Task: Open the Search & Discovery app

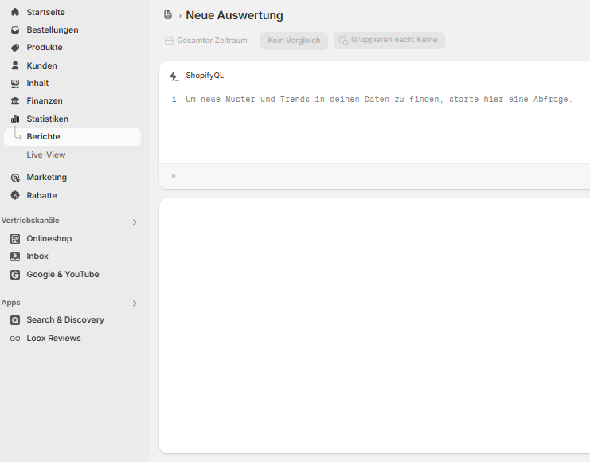Action: (x=64, y=320)
